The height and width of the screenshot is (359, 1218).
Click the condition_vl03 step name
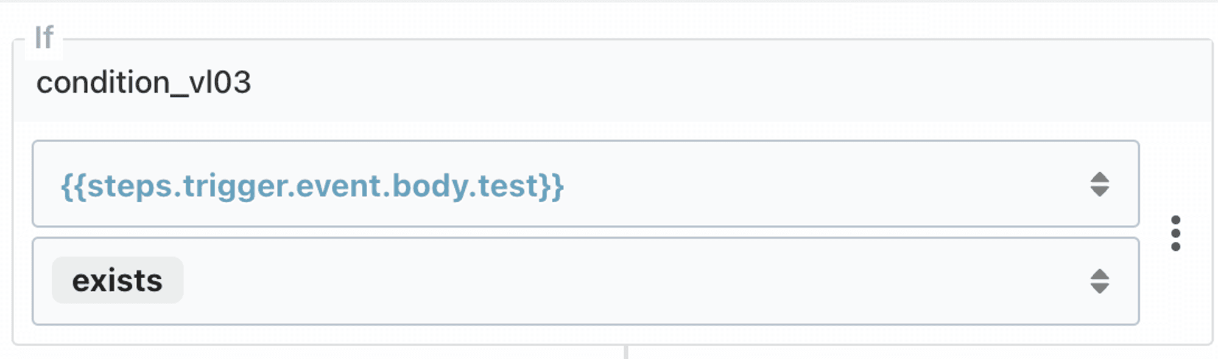[x=143, y=83]
